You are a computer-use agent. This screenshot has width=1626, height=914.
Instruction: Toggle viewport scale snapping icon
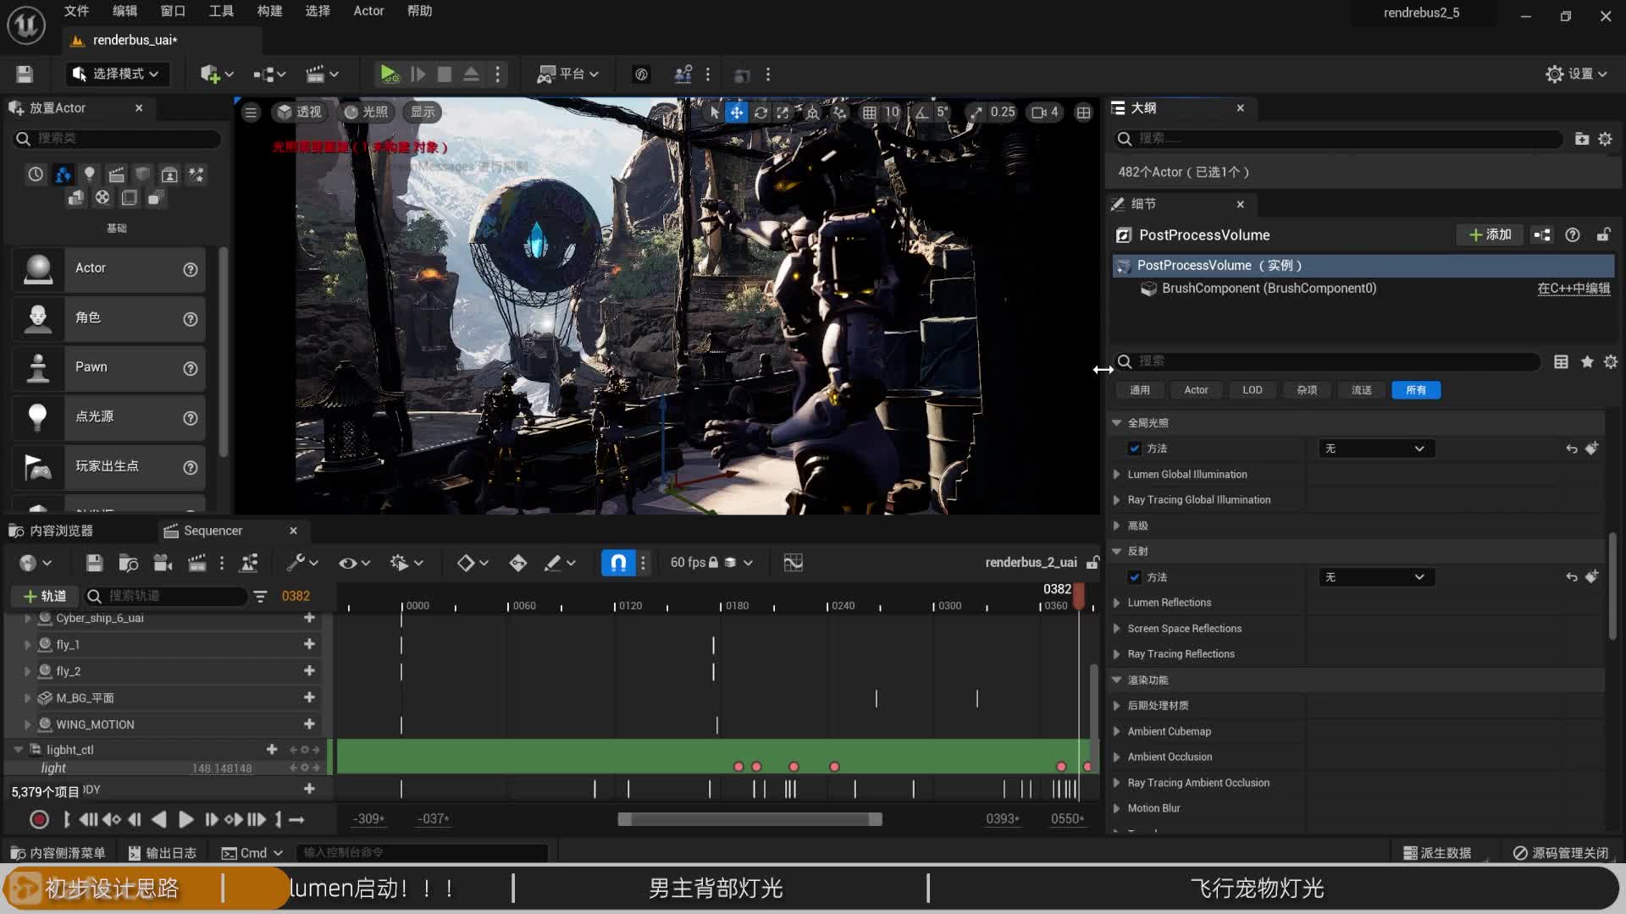pos(976,113)
